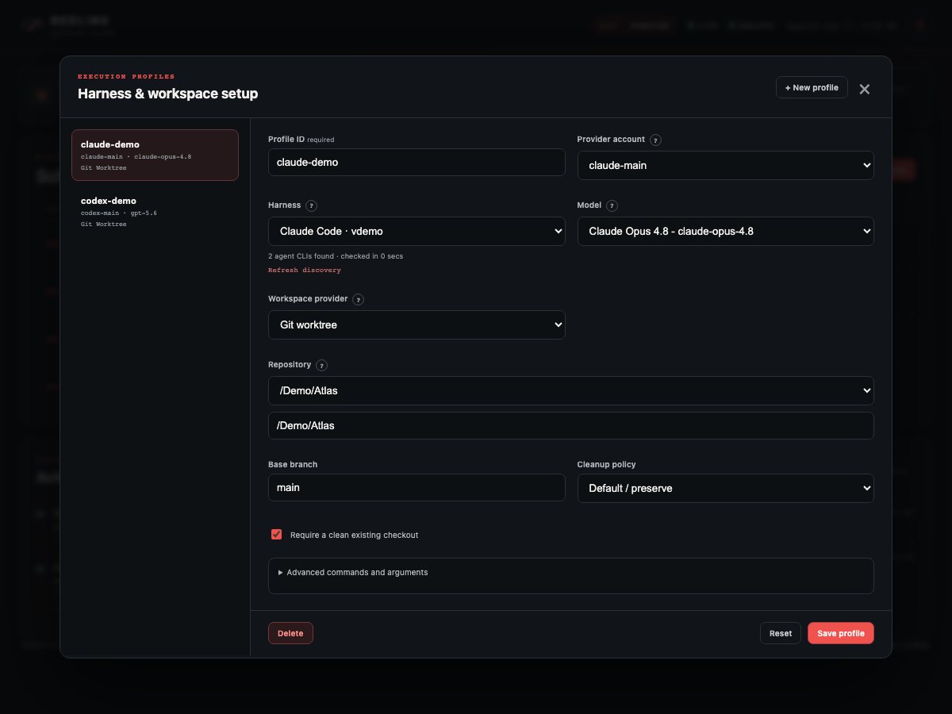Screen dimensions: 952x714
Task: Open help icon next to Repository label
Action: point(321,366)
